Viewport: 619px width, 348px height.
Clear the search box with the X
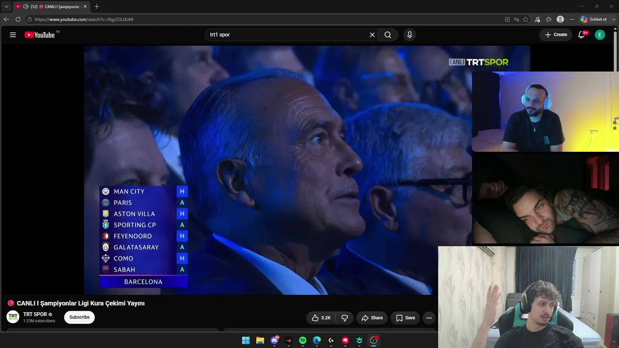372,35
